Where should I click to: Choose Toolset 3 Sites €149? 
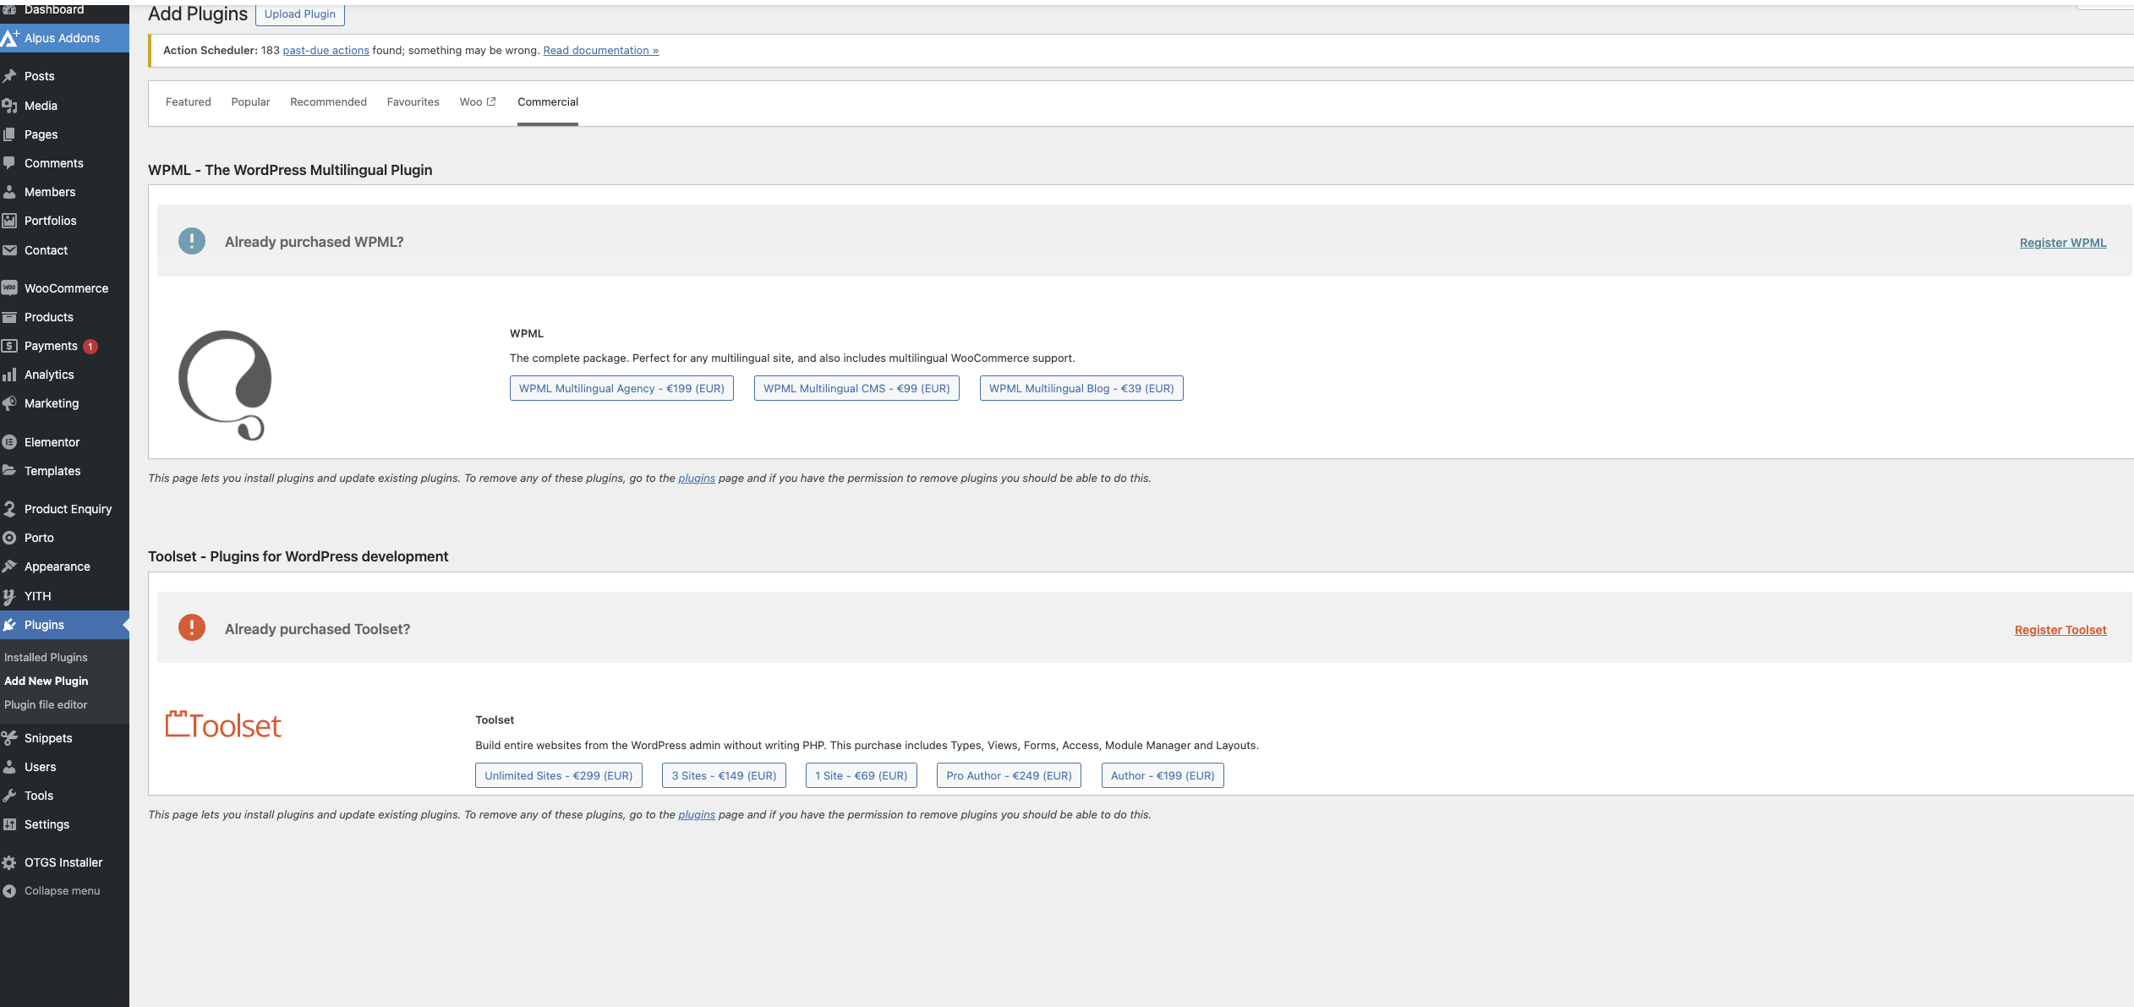point(724,775)
